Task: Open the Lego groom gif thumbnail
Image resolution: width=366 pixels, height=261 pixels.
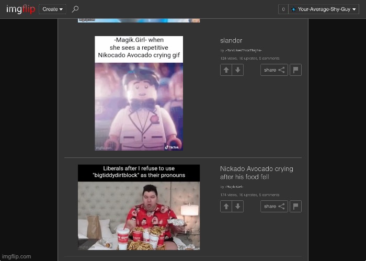Action: click(x=139, y=93)
